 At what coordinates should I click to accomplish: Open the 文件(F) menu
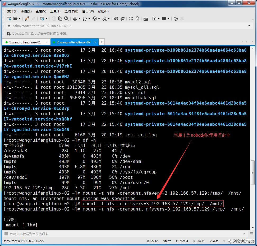(x=12, y=11)
